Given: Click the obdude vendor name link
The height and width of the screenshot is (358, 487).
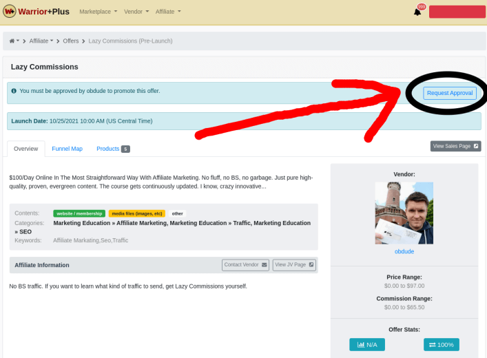Looking at the screenshot, I should click(404, 251).
